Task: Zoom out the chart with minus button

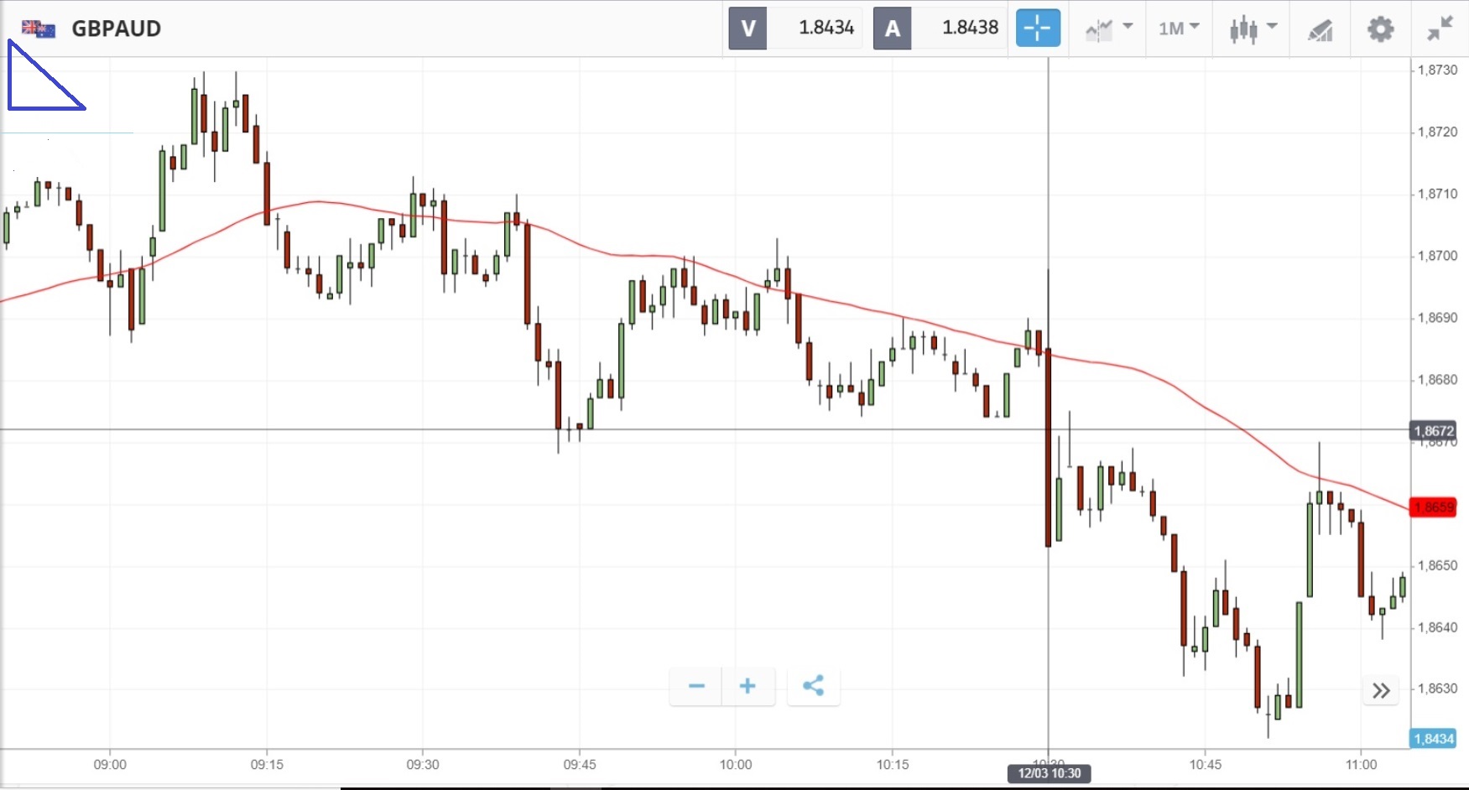Action: [x=696, y=686]
